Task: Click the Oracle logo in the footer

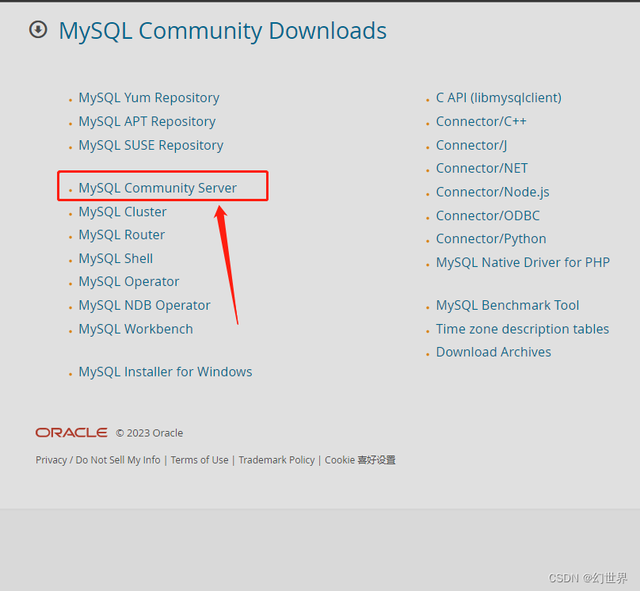Action: click(x=70, y=433)
